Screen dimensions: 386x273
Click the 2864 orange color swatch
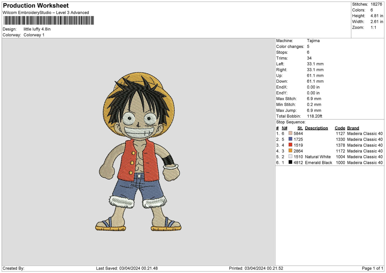point(290,151)
